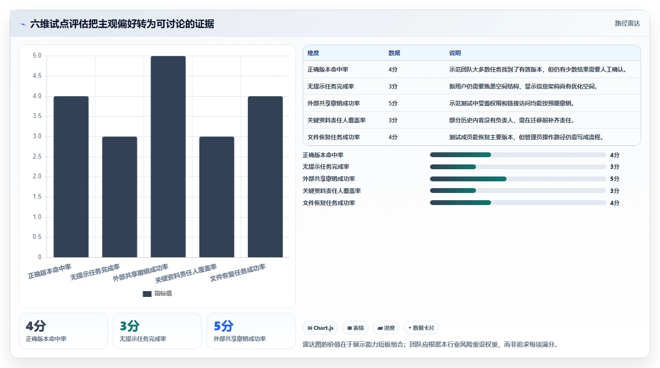
Task: Click the x-axis label 外部共享撤销成功率
Action: click(x=141, y=273)
